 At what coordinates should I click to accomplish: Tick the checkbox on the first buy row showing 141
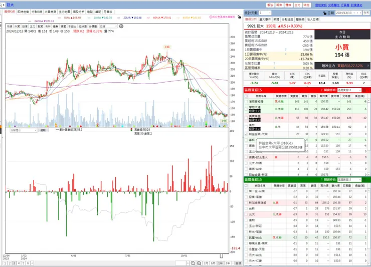point(246,102)
